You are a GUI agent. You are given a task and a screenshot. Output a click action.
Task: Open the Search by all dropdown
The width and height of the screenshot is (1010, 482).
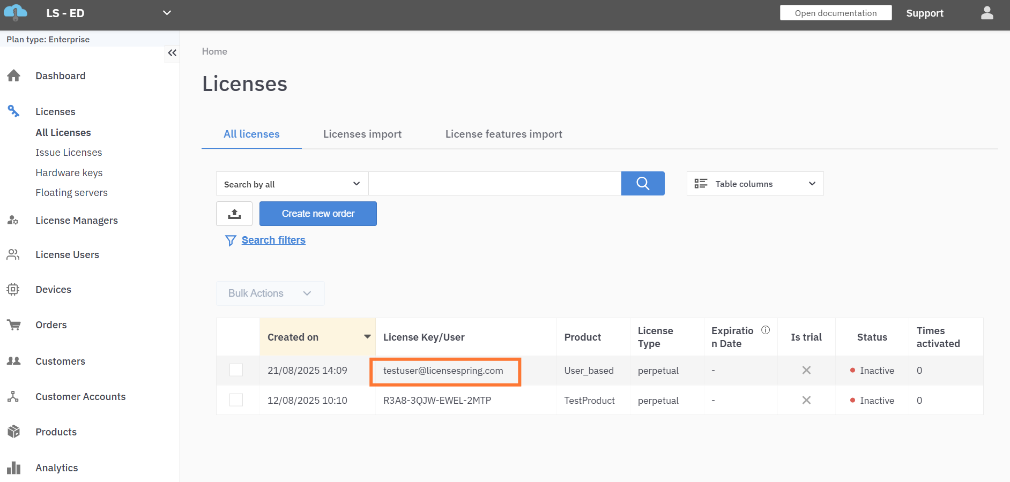[x=292, y=184]
